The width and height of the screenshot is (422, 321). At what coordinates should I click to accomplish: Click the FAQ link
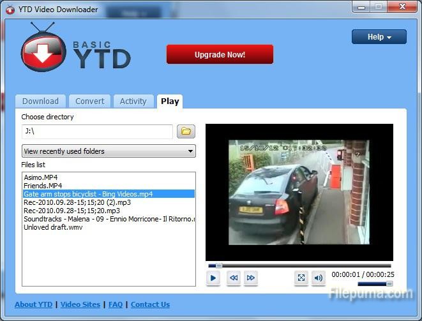click(116, 304)
